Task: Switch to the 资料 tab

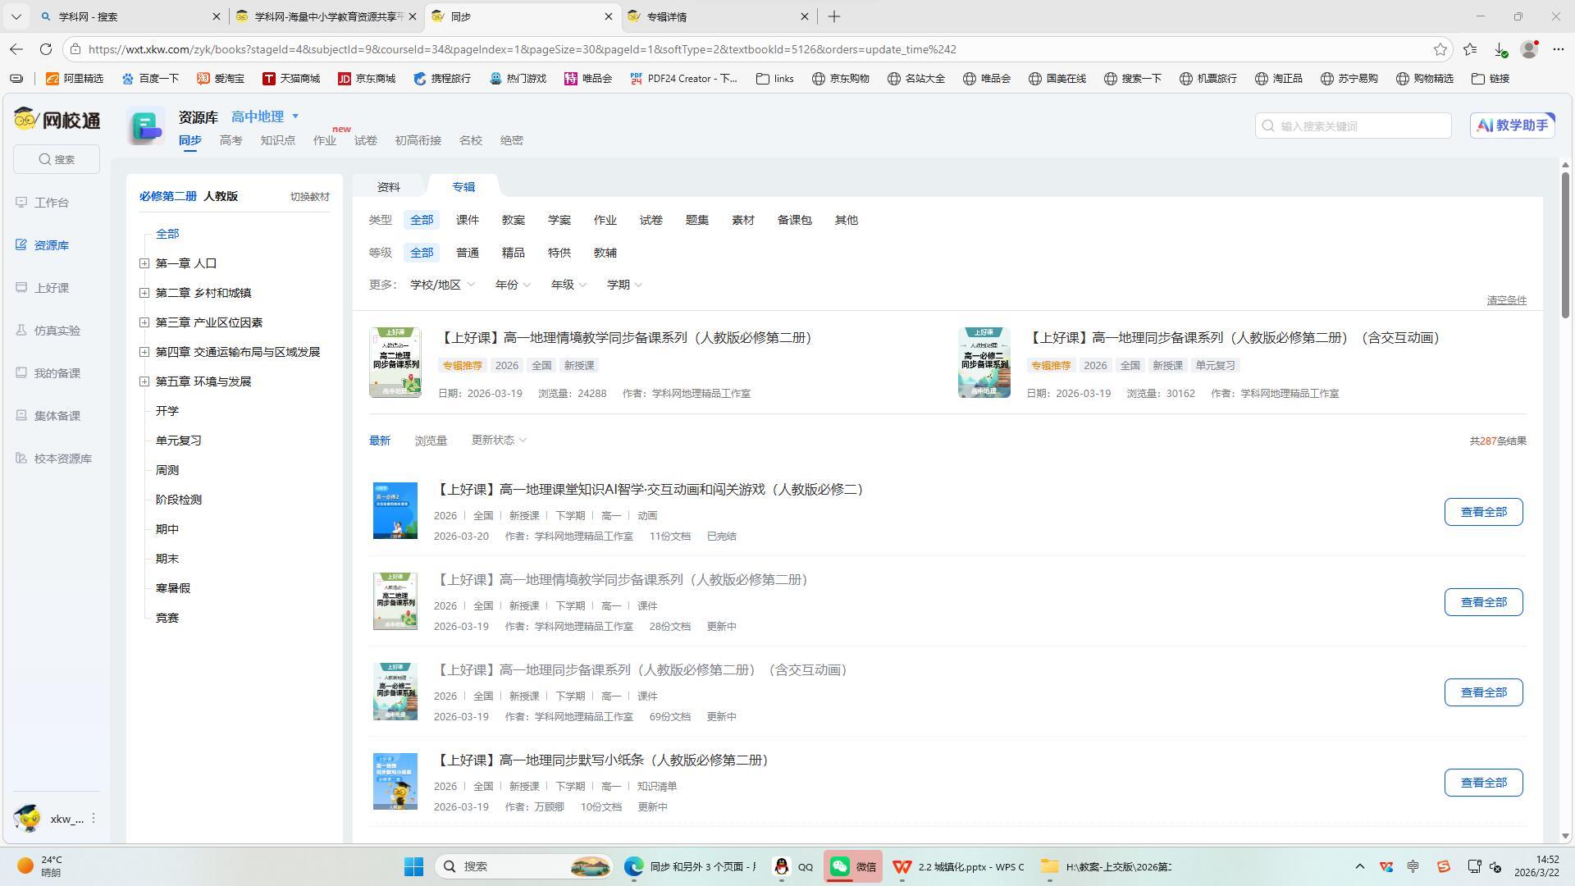Action: [388, 187]
